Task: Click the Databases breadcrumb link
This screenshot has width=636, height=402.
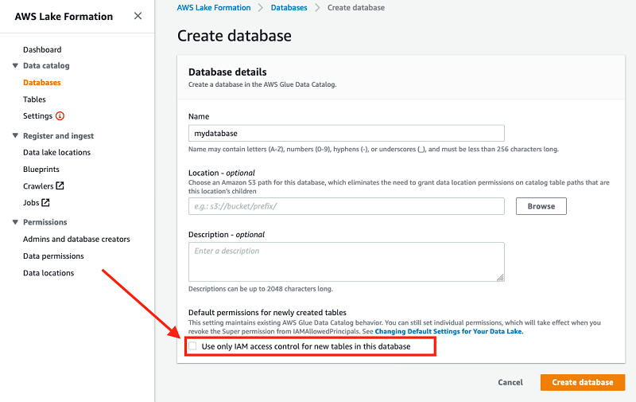Action: point(289,8)
